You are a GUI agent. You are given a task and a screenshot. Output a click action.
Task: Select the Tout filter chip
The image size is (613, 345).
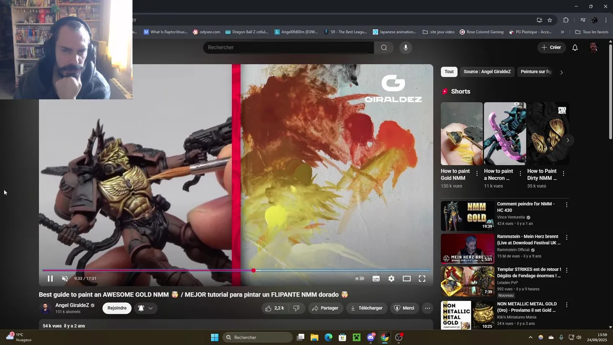pyautogui.click(x=449, y=72)
